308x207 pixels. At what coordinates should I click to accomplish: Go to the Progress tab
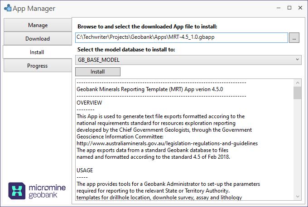click(37, 66)
